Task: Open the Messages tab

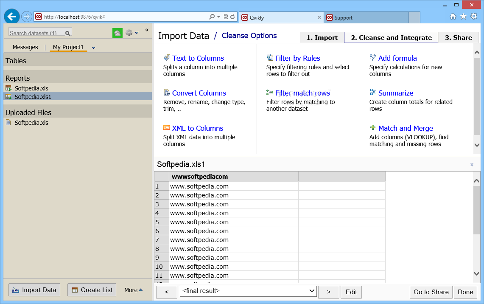Action: (25, 47)
